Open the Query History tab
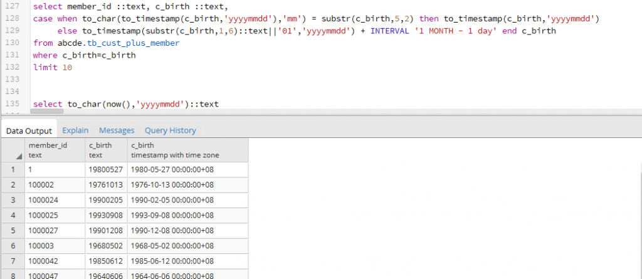This screenshot has width=642, height=279. [171, 130]
